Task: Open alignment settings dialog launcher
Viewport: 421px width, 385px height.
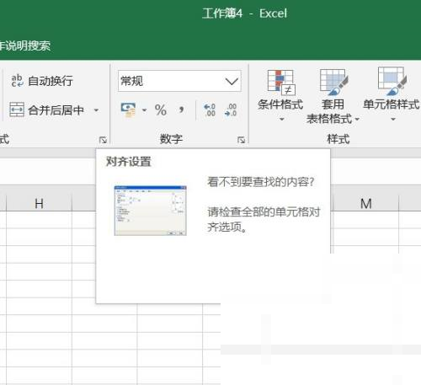Action: click(x=103, y=140)
